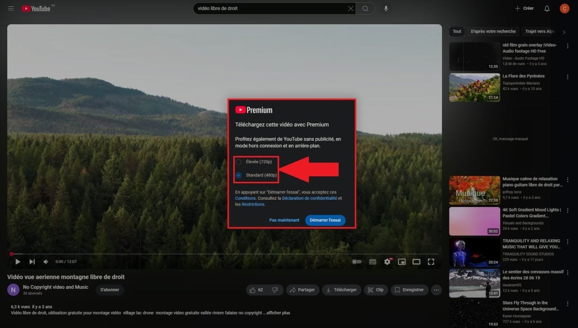Open the Créer menu

524,8
